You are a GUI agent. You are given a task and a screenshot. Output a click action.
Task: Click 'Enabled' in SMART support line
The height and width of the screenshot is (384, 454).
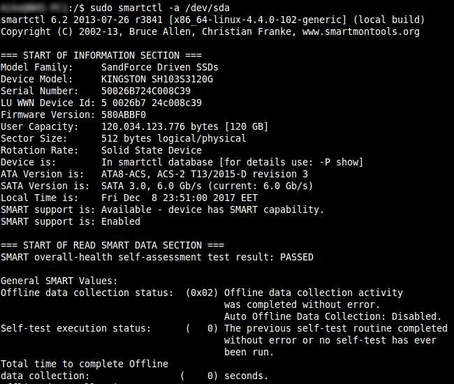[121, 221]
